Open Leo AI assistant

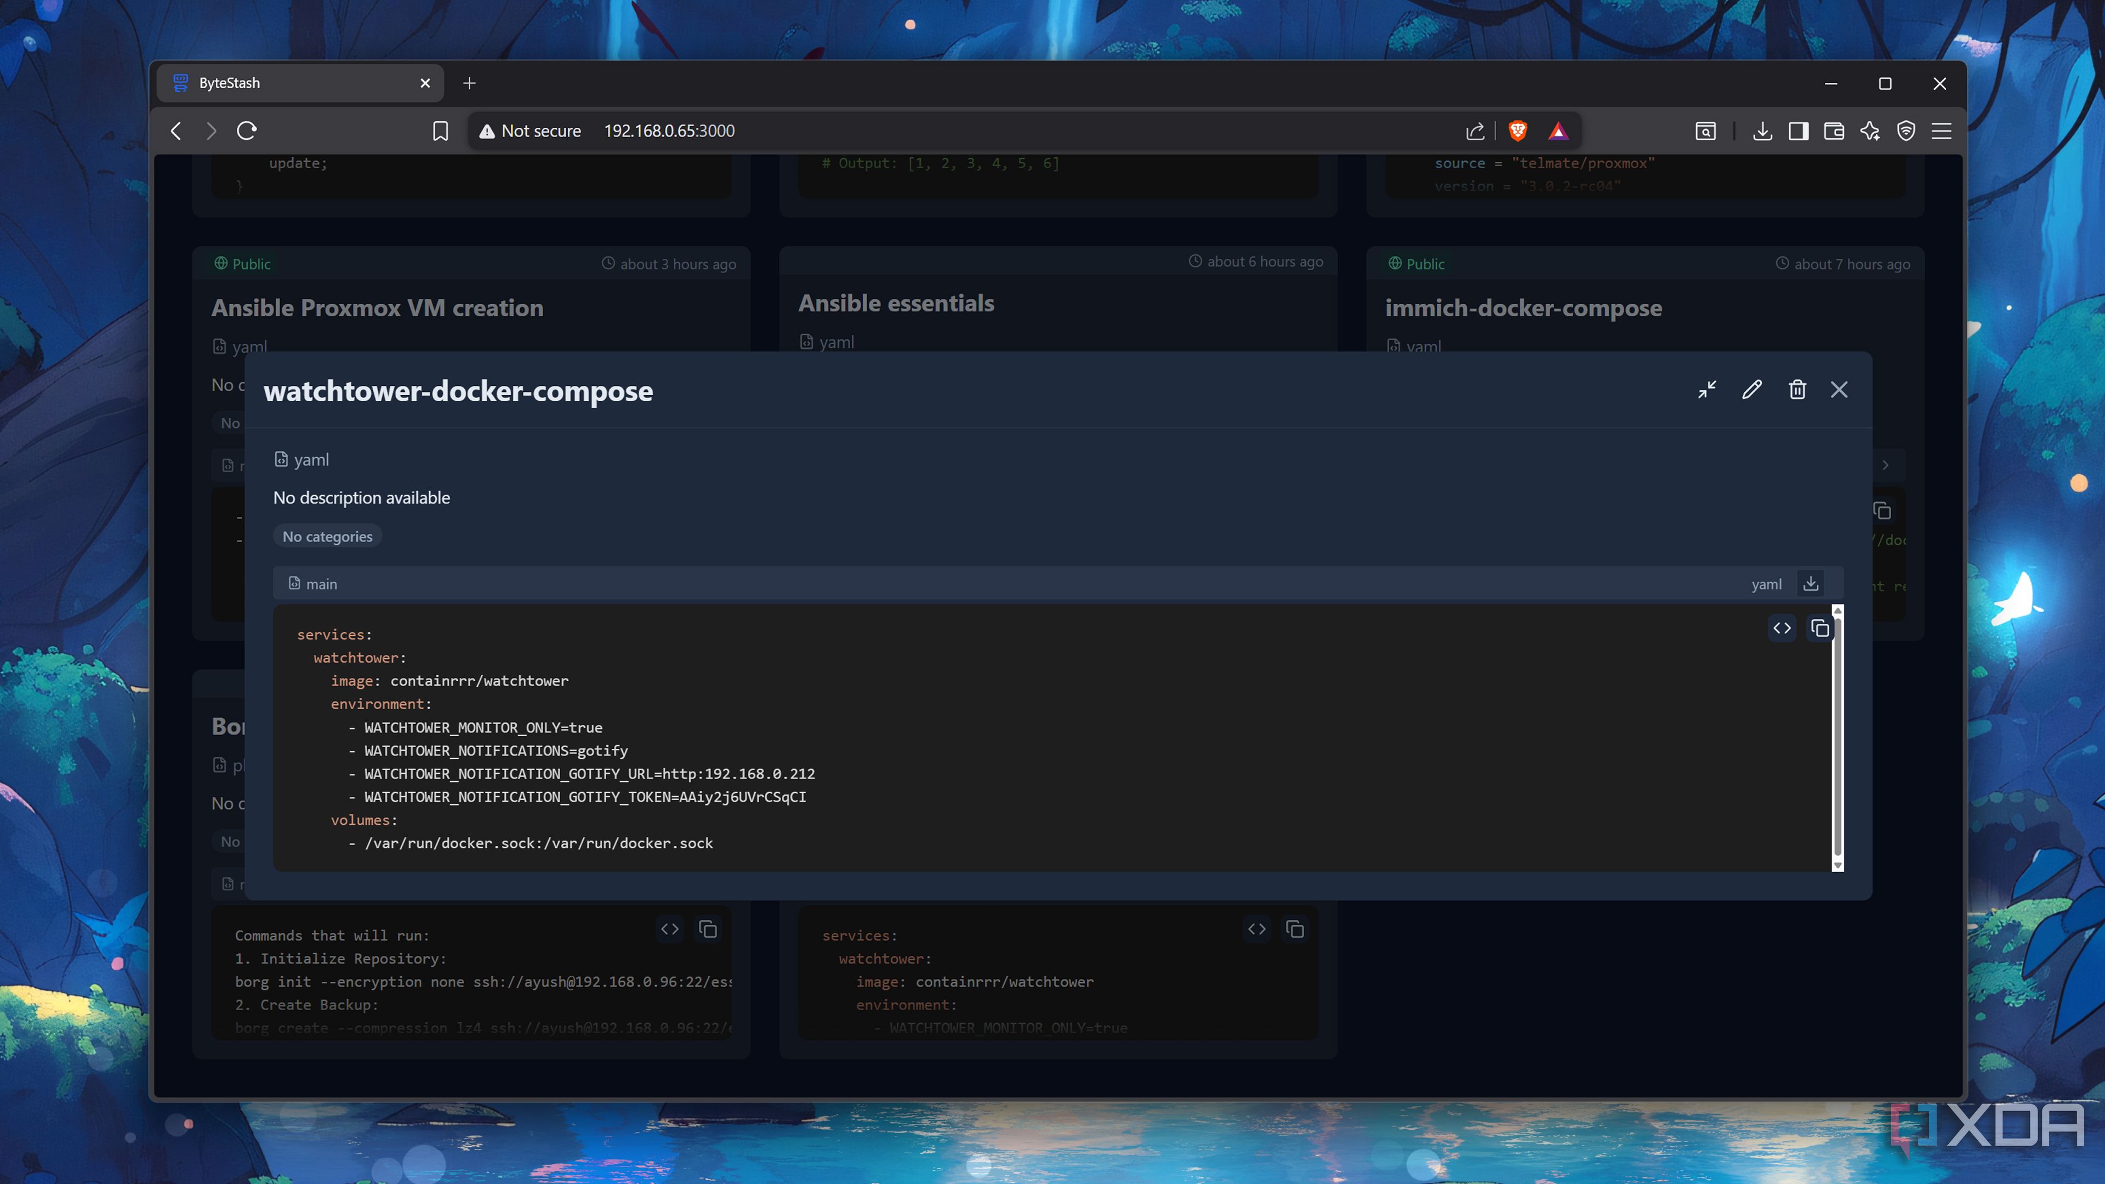[1870, 131]
